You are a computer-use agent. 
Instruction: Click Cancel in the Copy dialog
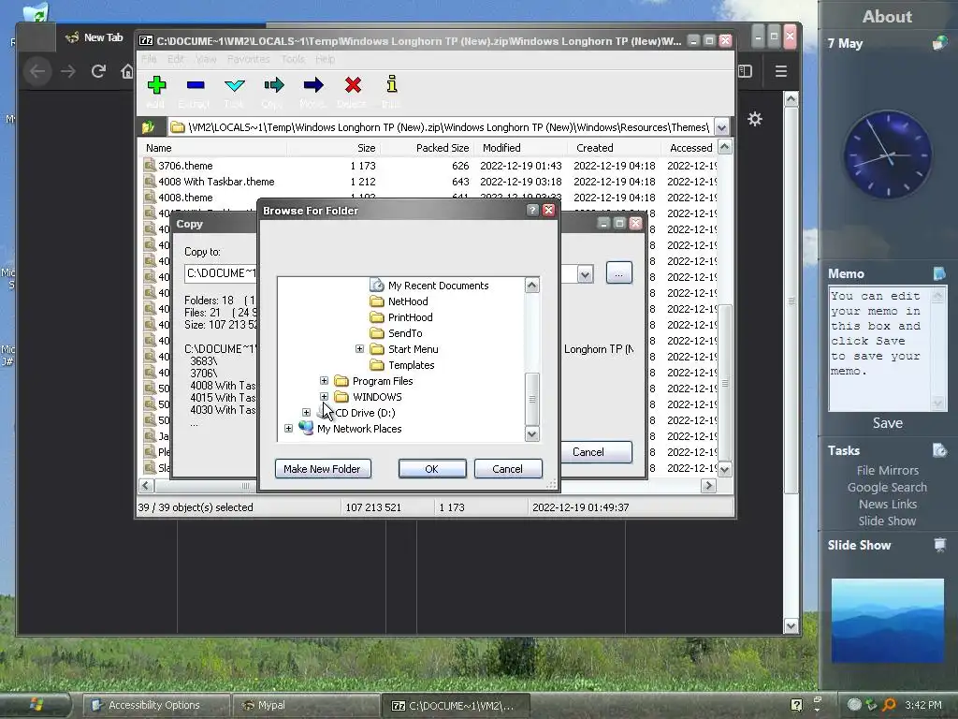pyautogui.click(x=588, y=452)
